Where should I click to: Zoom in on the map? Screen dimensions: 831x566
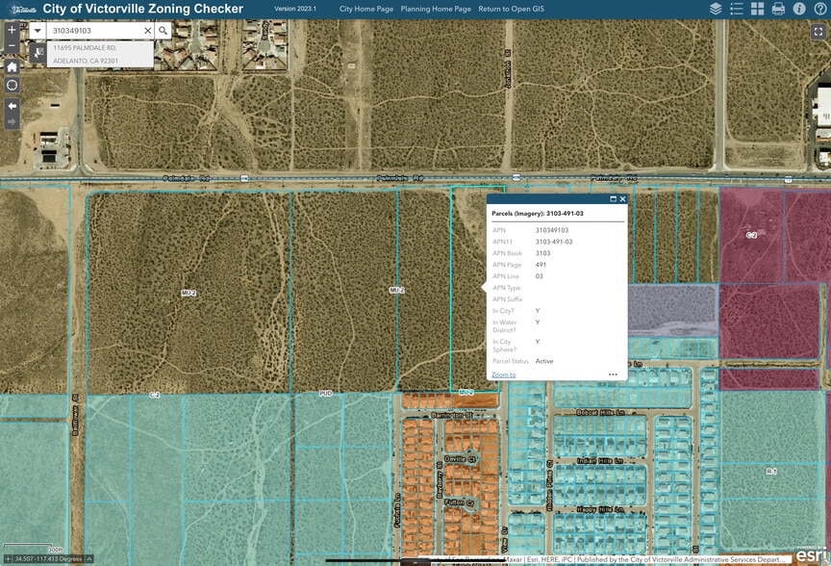pos(12,29)
